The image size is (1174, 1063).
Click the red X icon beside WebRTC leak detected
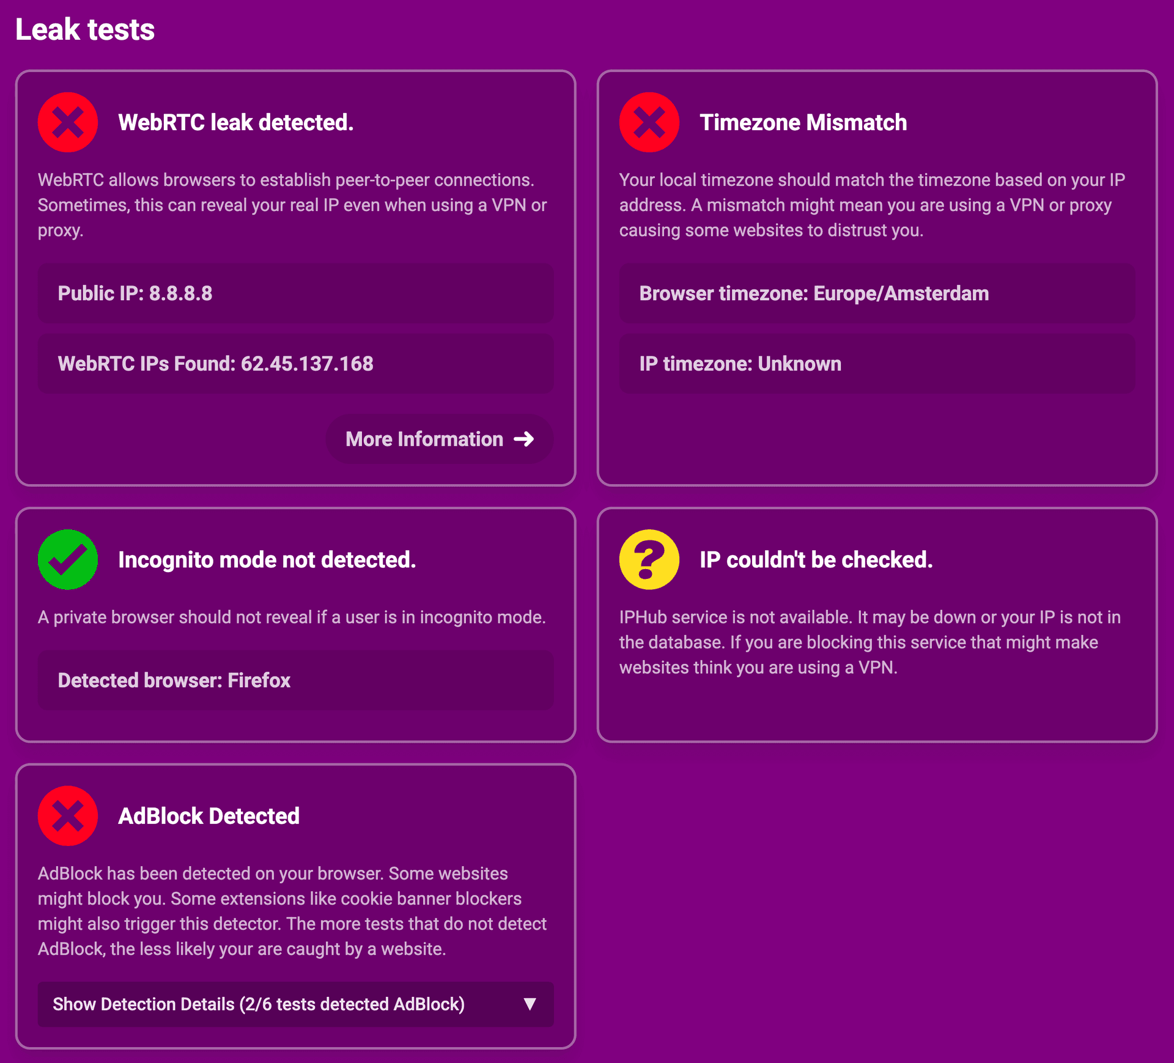68,122
